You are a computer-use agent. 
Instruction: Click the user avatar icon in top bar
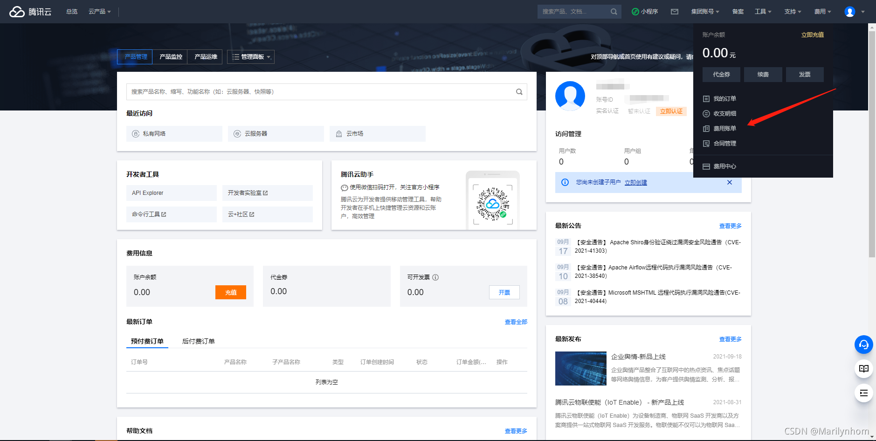pos(850,12)
